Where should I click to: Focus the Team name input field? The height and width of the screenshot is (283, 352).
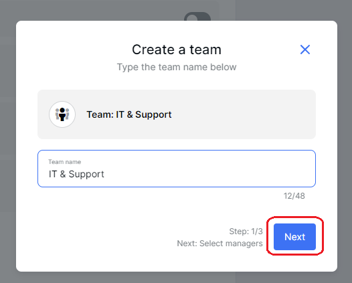[x=177, y=169]
